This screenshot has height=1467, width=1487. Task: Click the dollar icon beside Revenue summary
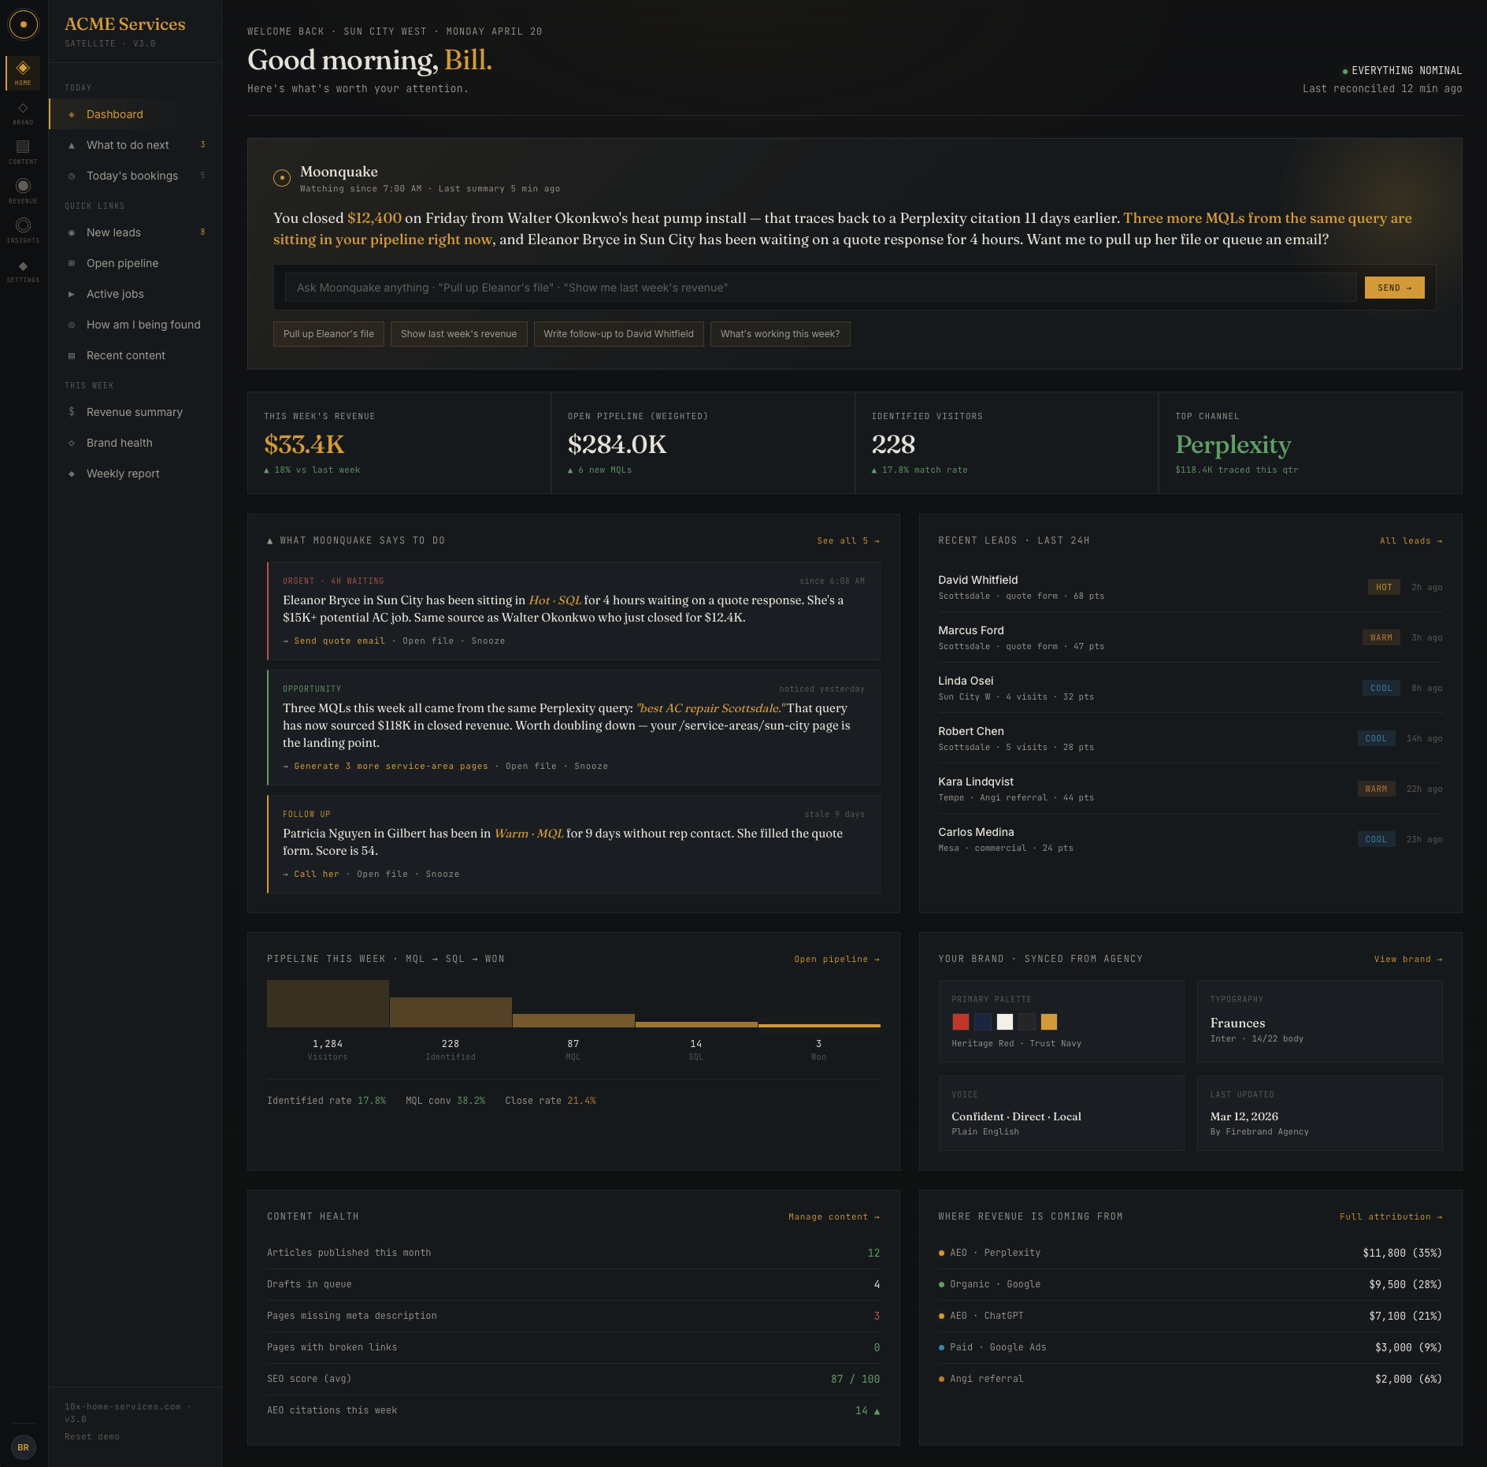pos(72,412)
